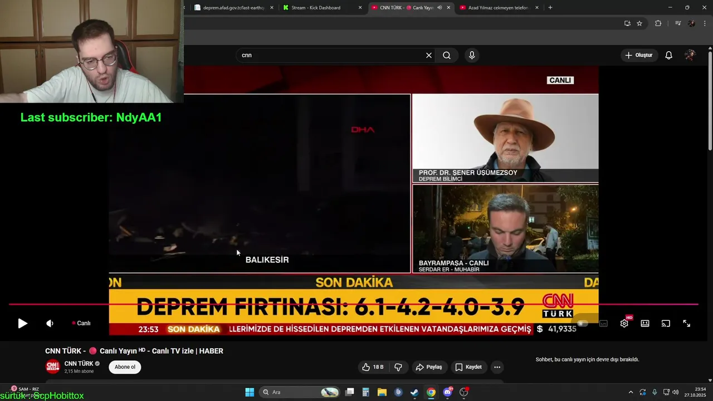Open YouTube notifications bell
713x401 pixels.
pyautogui.click(x=669, y=55)
